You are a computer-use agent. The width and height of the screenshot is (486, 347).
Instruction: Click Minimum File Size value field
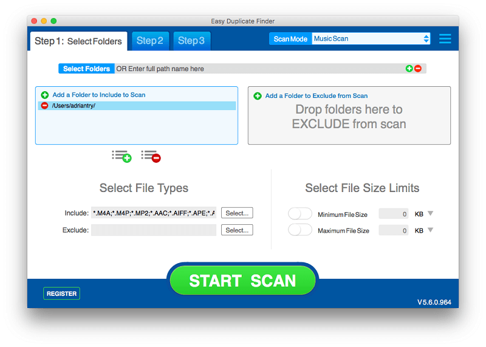[x=393, y=214]
